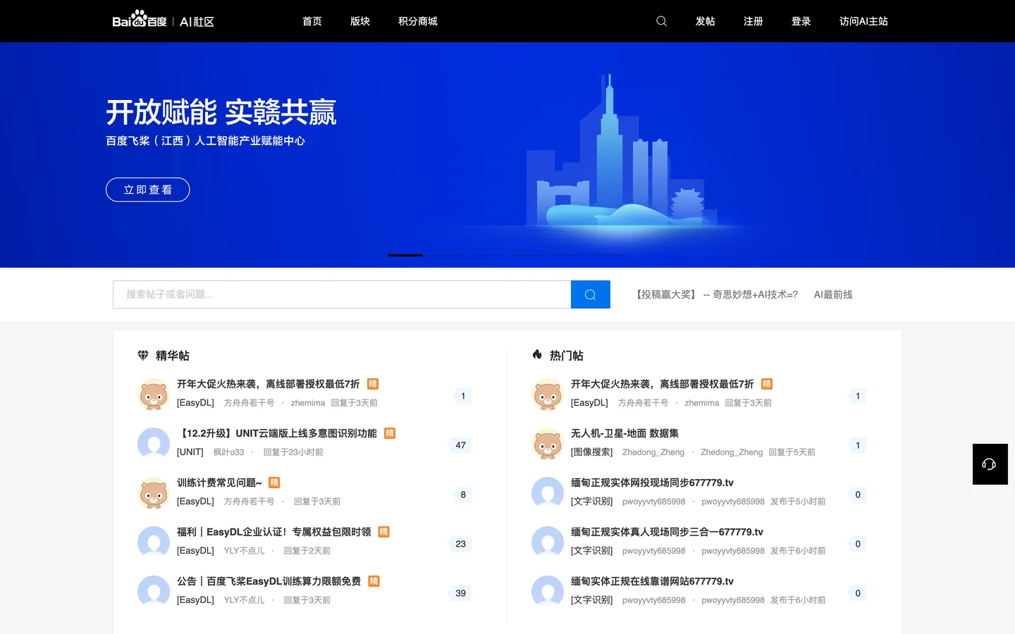Select the third banner carousel indicator
The height and width of the screenshot is (634, 1015).
click(487, 255)
